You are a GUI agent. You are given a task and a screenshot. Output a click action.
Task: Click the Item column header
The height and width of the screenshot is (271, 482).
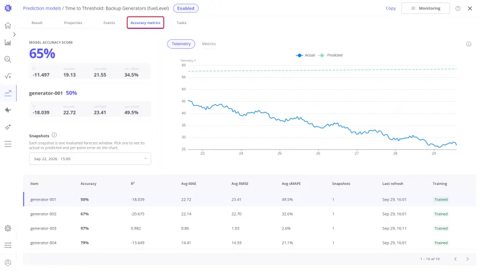(x=34, y=184)
